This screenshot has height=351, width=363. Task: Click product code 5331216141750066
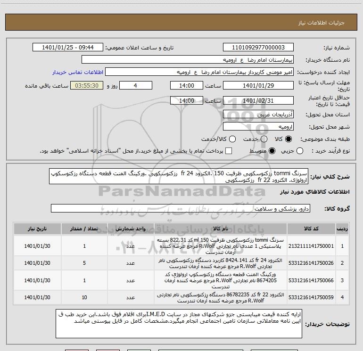point(311,280)
